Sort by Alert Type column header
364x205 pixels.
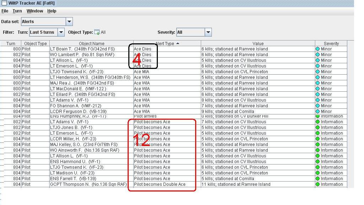point(167,43)
